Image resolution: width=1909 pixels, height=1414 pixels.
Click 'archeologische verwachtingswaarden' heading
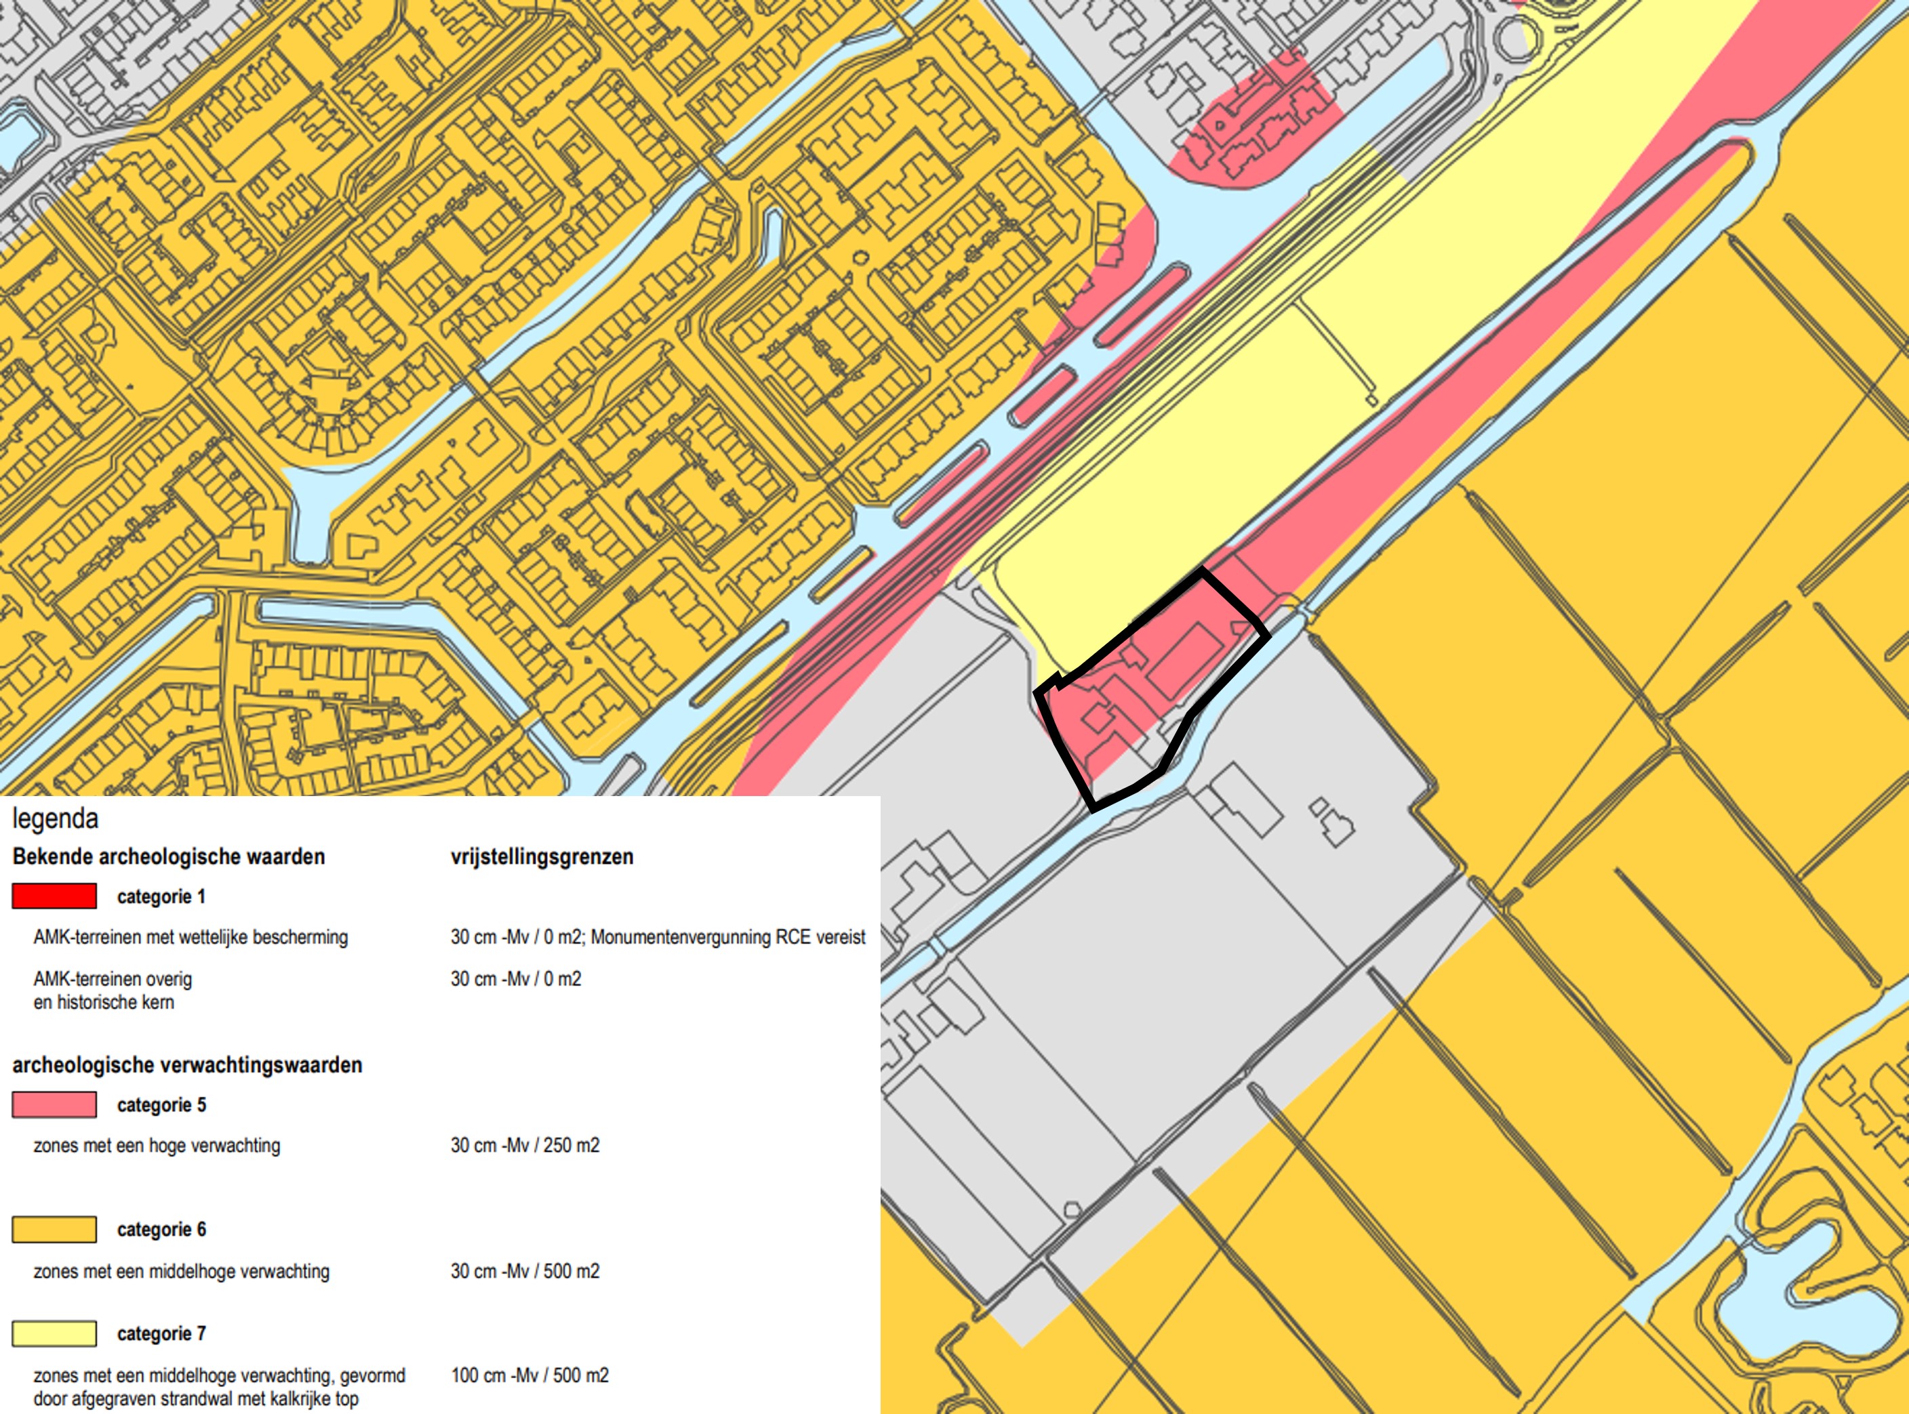point(188,1065)
